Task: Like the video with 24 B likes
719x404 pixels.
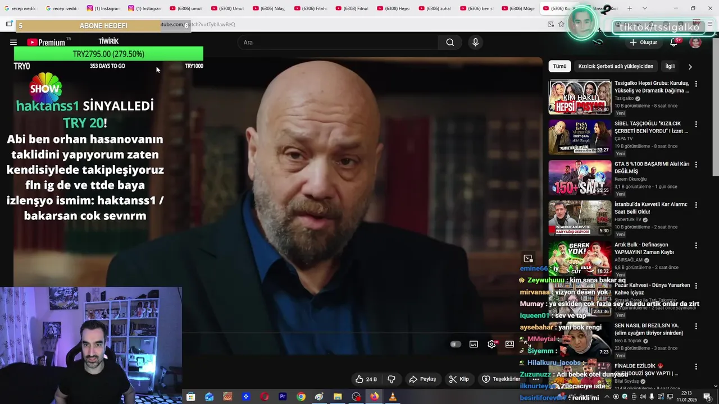Action: click(366, 379)
